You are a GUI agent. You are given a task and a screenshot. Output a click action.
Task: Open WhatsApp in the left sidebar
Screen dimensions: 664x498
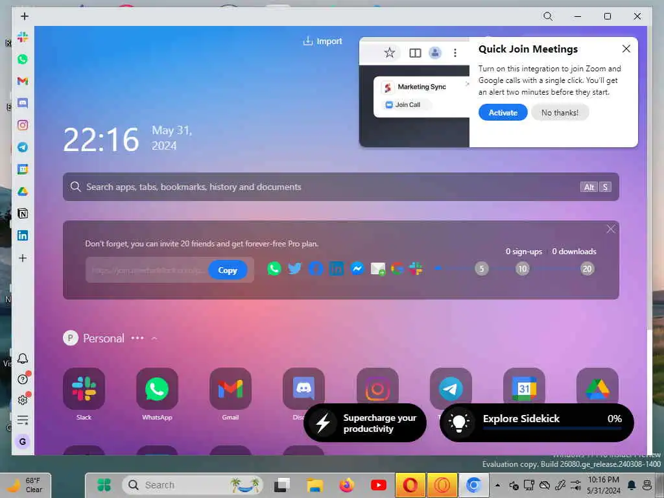coord(23,59)
